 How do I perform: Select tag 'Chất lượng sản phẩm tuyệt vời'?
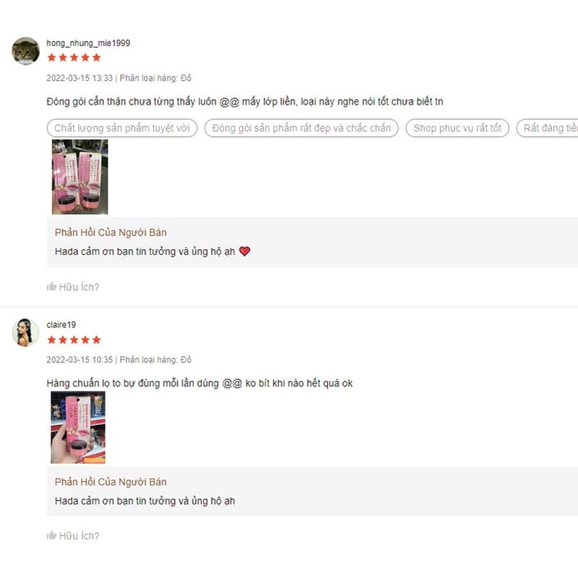122,128
